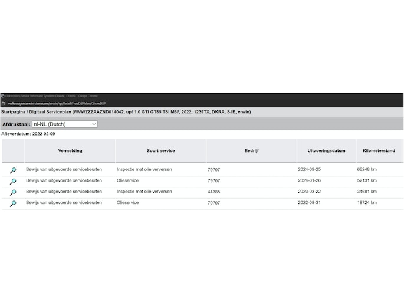Select the row with Bedrijf 44385

tap(202, 192)
